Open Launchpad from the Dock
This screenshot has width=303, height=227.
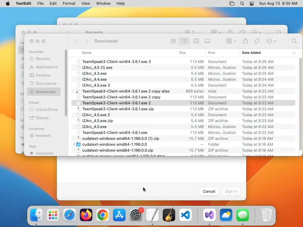(53, 215)
